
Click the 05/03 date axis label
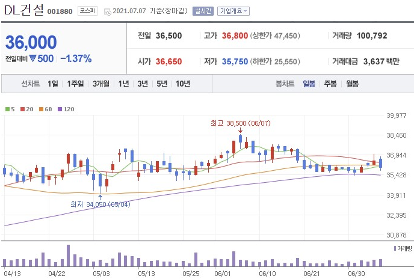pos(101,274)
